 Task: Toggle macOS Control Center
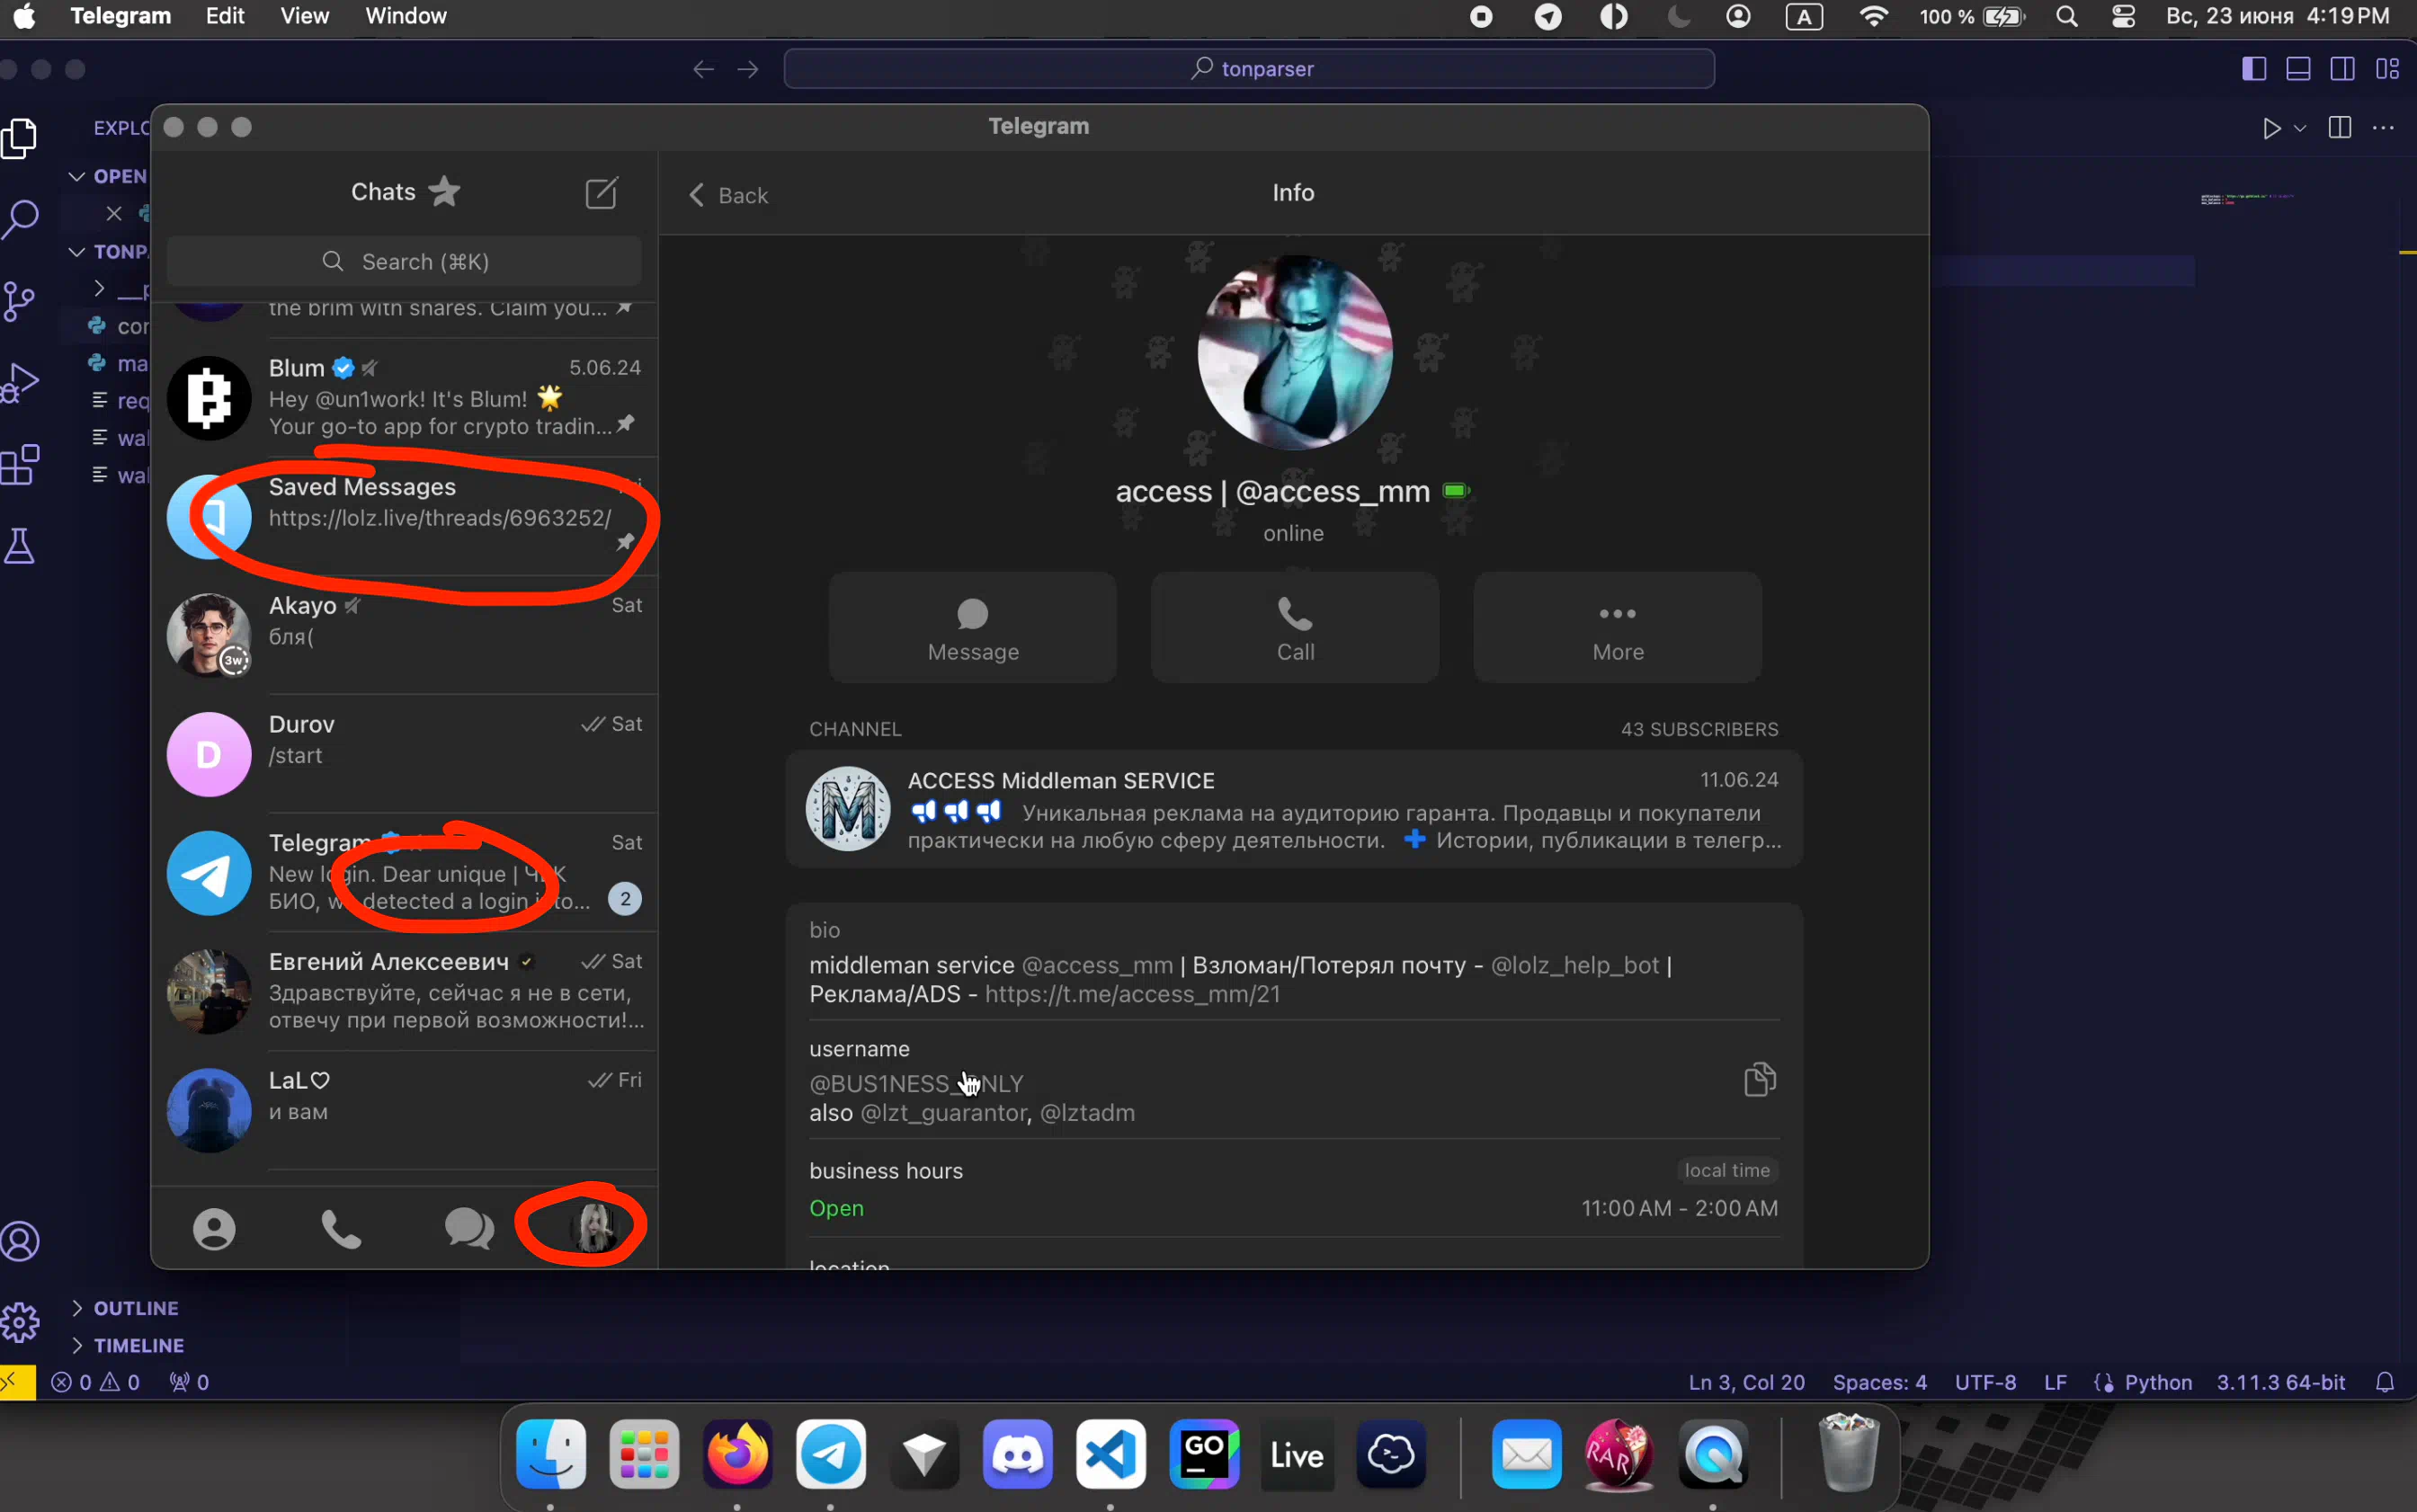pos(2124,17)
